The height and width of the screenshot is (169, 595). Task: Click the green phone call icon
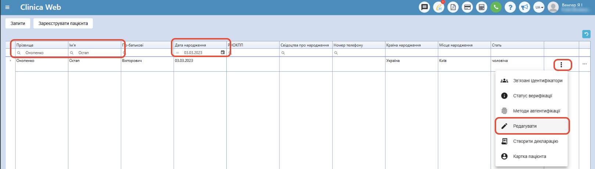pos(496,7)
